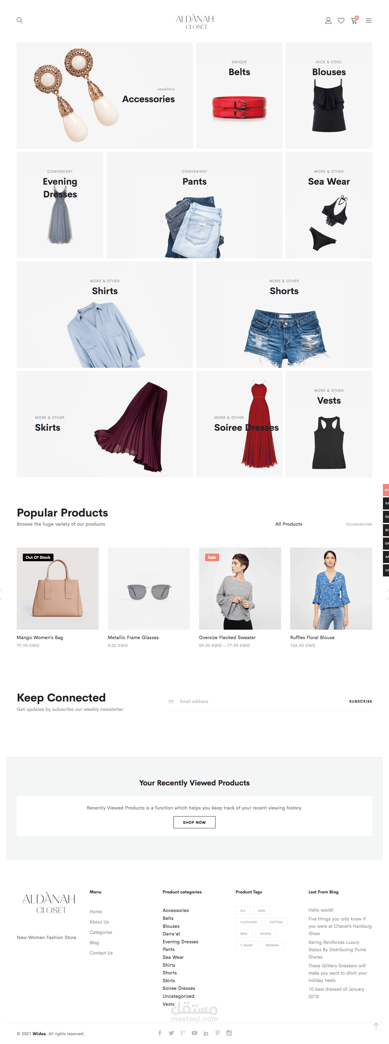
Task: Open the About Us footer link
Action: tap(99, 922)
